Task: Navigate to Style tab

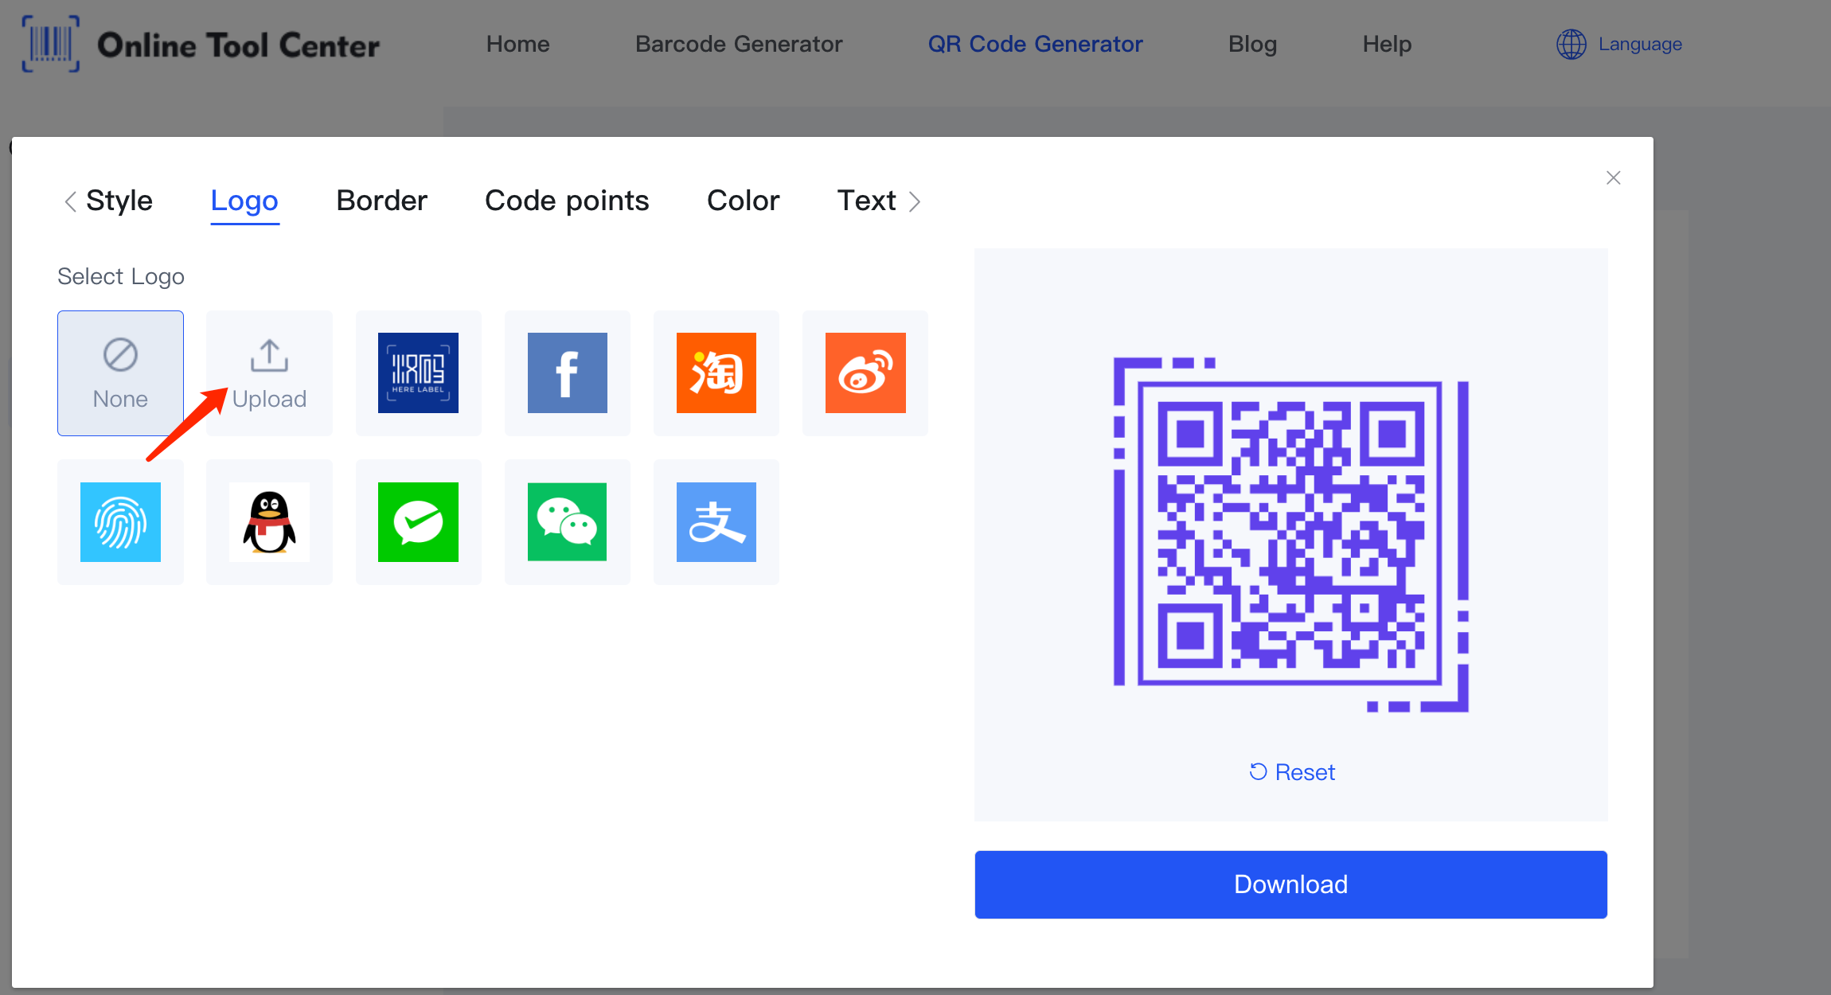Action: point(119,201)
